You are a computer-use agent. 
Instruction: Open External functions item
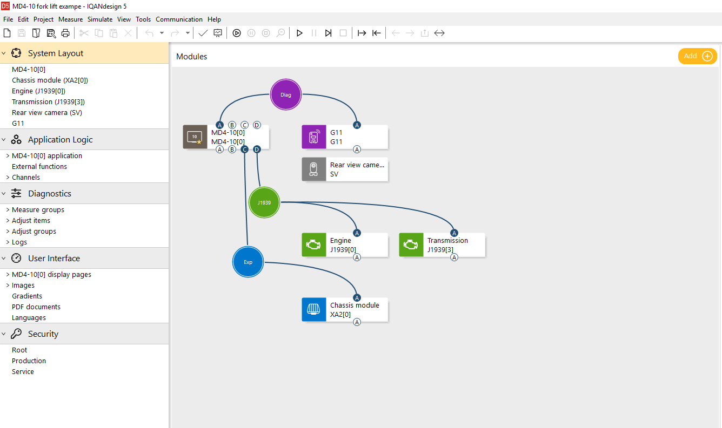[x=39, y=166]
